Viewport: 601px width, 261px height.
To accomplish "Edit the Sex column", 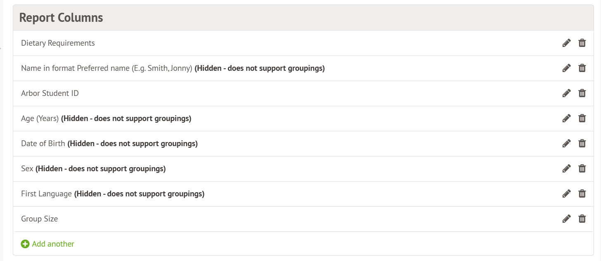I will pyautogui.click(x=566, y=168).
